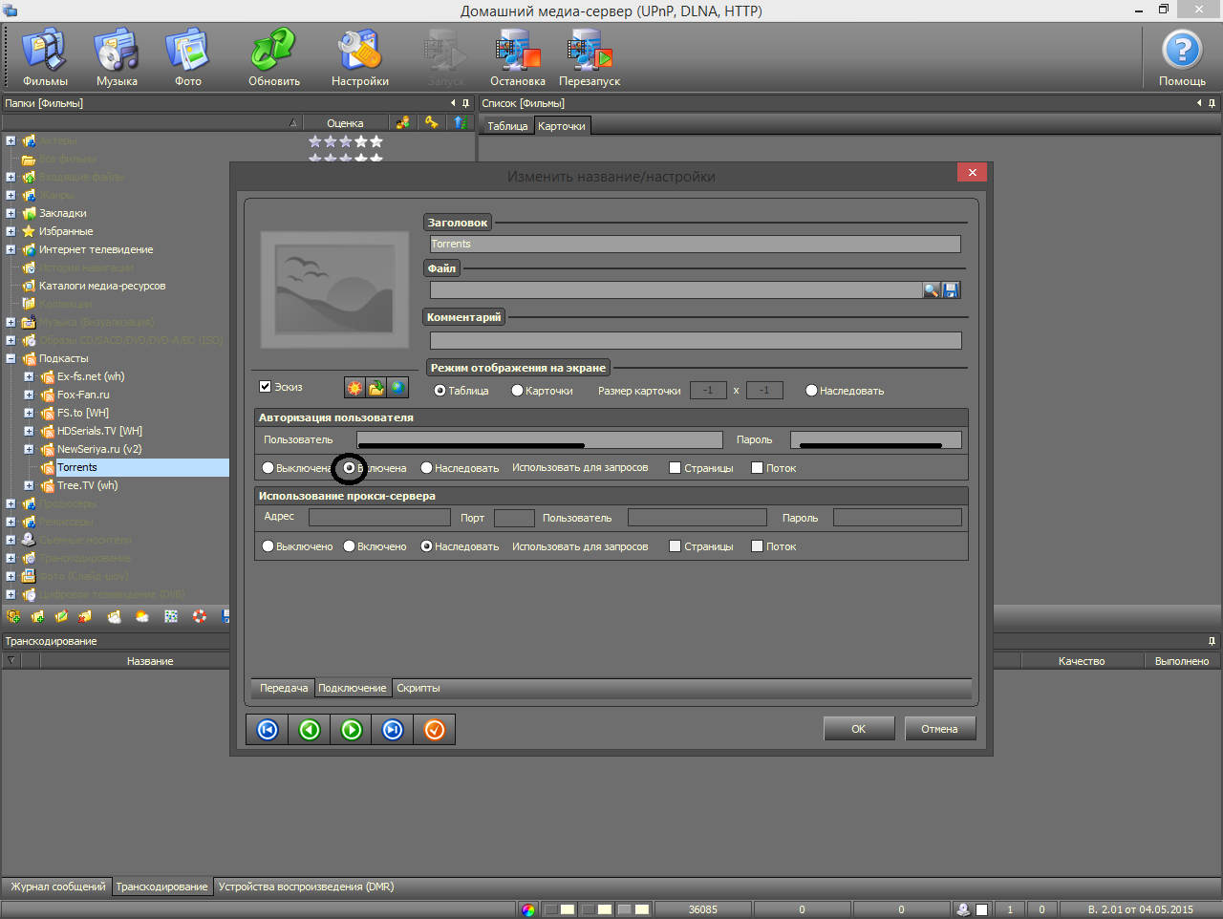The width and height of the screenshot is (1223, 919).
Task: Collapse the Подкасты tree node
Action: point(11,359)
